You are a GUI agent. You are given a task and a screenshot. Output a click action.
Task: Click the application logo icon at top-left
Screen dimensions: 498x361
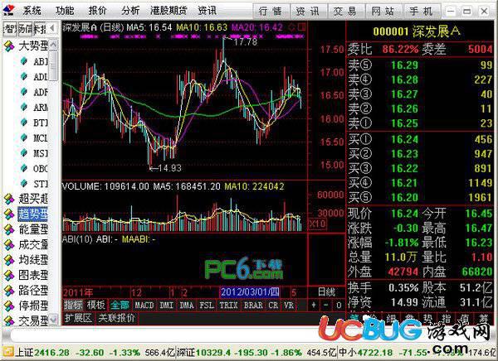9,11
